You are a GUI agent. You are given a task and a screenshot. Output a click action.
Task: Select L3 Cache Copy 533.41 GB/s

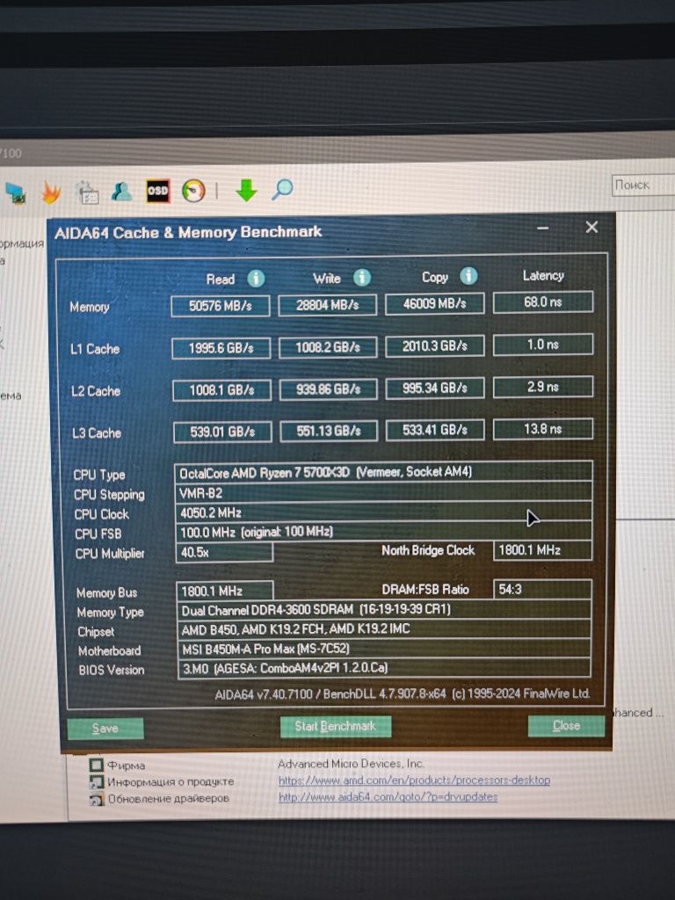[x=434, y=430]
